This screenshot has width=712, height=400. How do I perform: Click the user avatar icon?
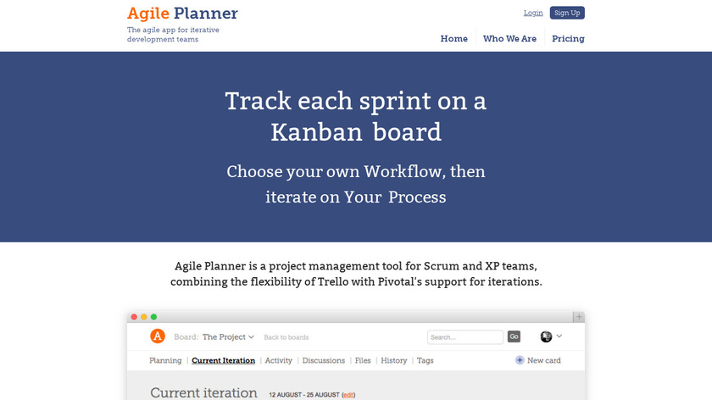click(546, 336)
